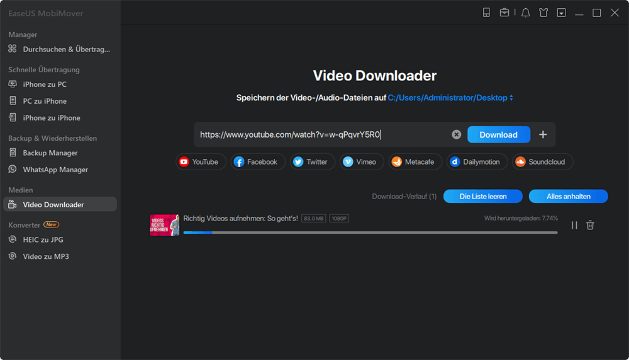Screen dimensions: 629x360
Task: Change save path C:/Users/Administrator/Desktop
Action: tap(450, 98)
